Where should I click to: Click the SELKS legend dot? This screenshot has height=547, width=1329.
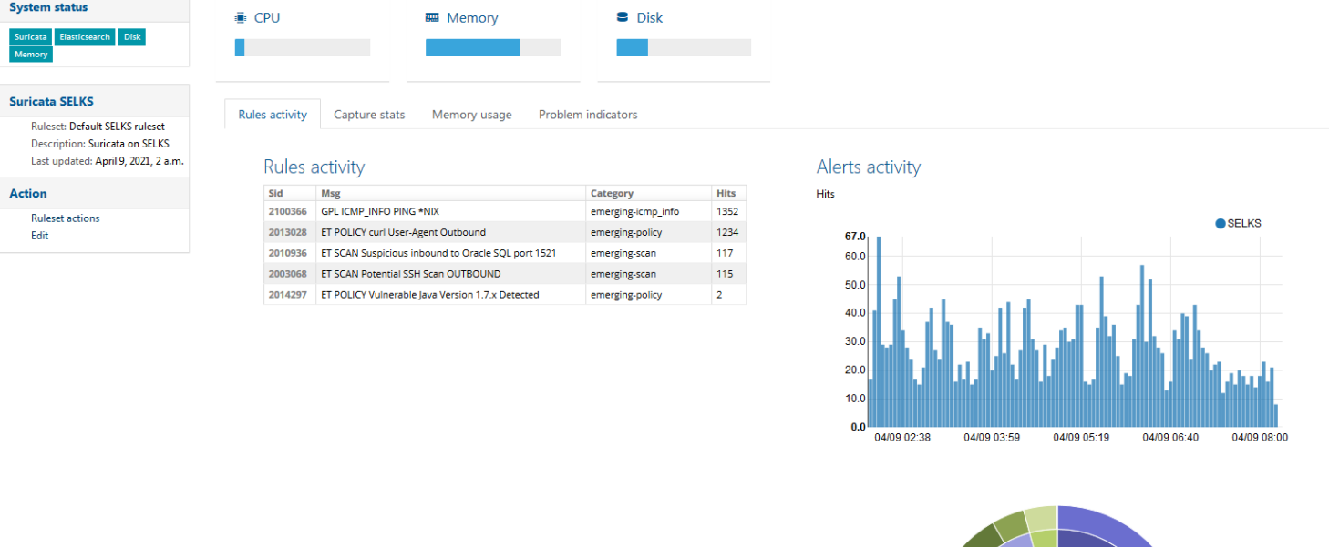click(1221, 223)
